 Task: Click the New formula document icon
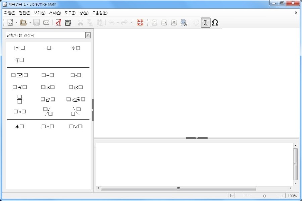tap(10, 23)
